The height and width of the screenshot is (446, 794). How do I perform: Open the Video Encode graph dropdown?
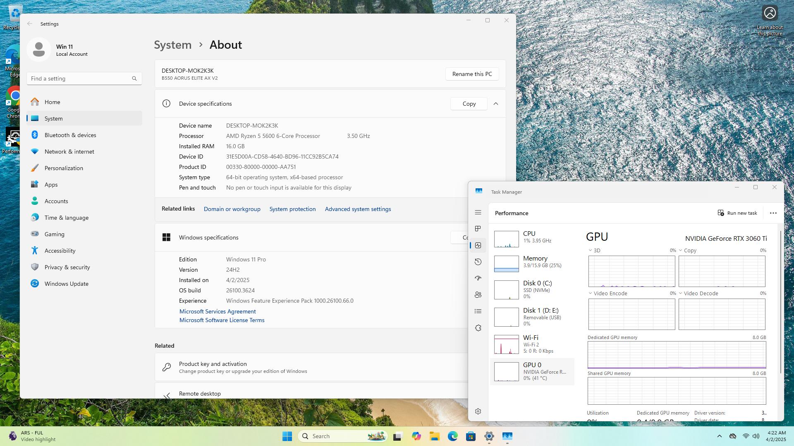(590, 293)
